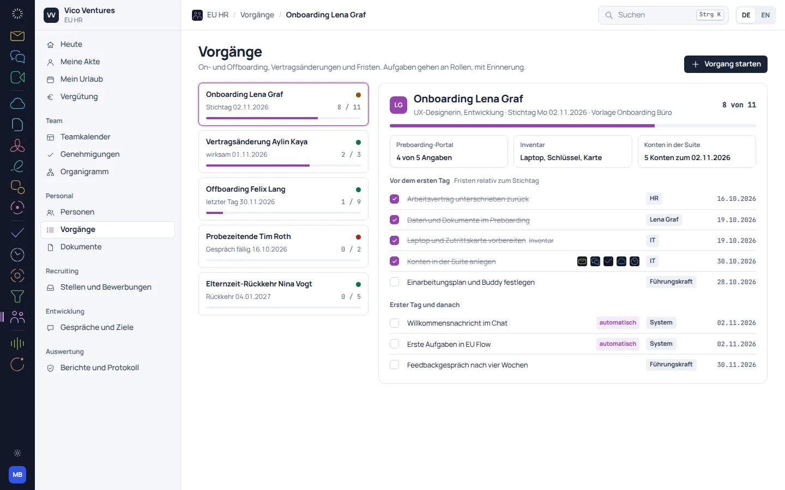The height and width of the screenshot is (490, 785).
Task: Uncheck 'Daten und Dokumente im Preboarding' task
Action: point(395,220)
